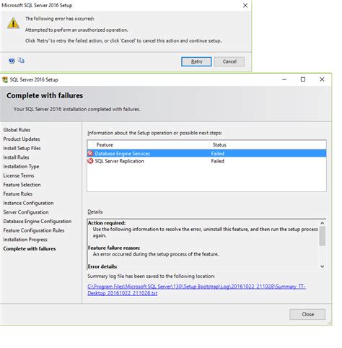The image size is (342, 348).
Task: Click Close button in the setup wizard
Action: [x=307, y=314]
